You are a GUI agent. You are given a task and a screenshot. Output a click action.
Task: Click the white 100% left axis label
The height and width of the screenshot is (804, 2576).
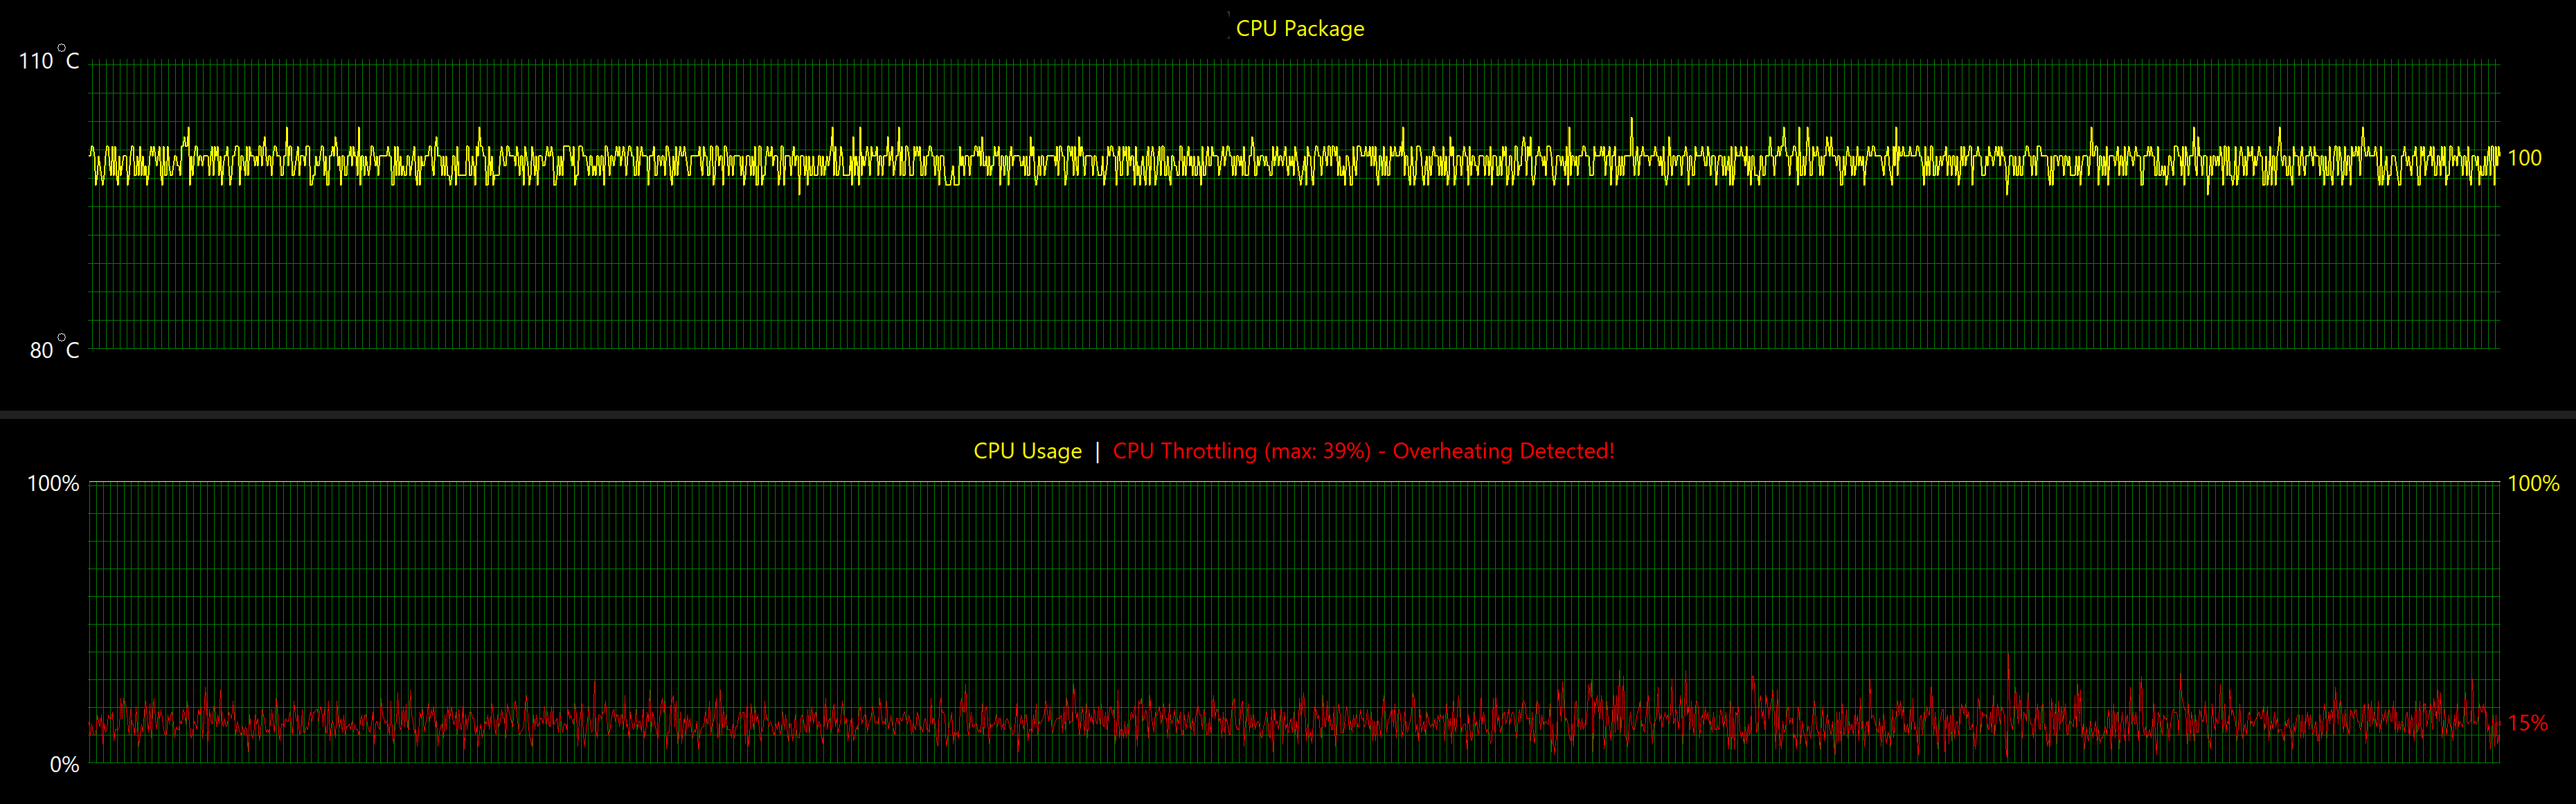click(x=52, y=484)
